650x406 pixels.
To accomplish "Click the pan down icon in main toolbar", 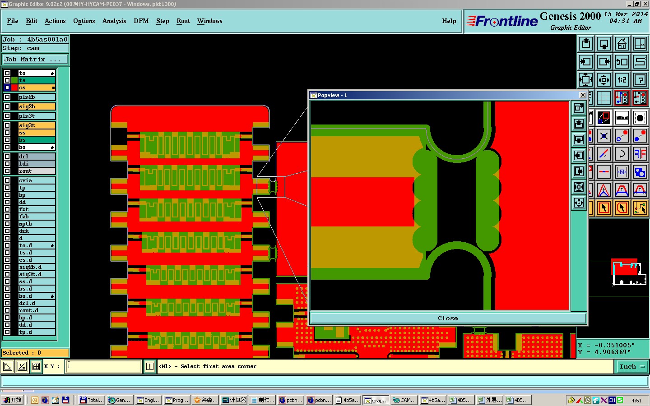I will (x=604, y=44).
